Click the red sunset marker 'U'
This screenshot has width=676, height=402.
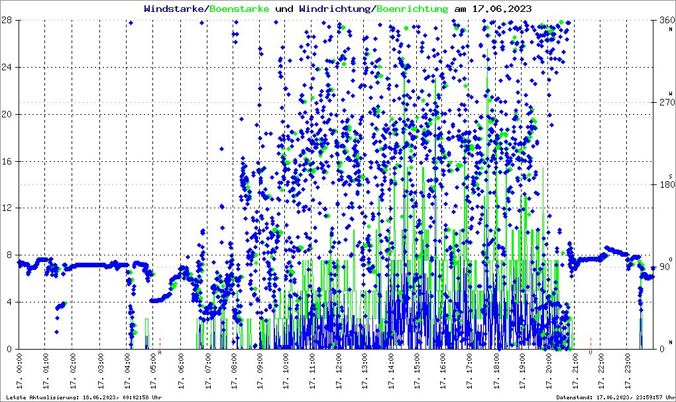point(591,352)
